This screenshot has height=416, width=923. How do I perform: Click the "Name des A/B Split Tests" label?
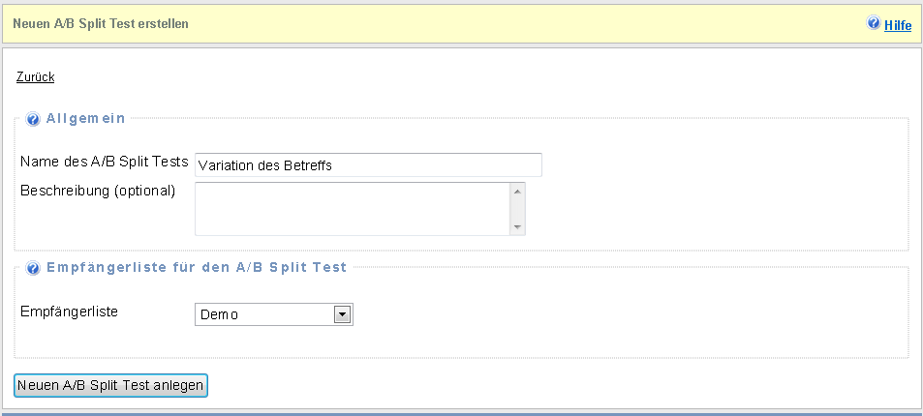pyautogui.click(x=104, y=163)
